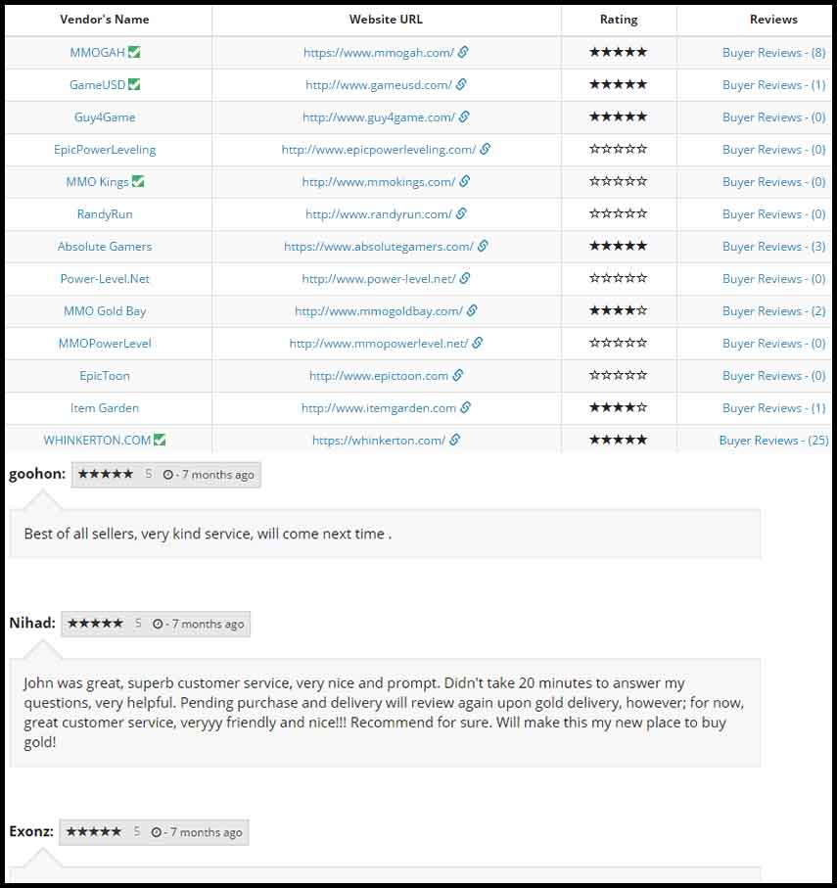
Task: Click the link icon beside mmogoldbay.com URL
Action: point(472,310)
